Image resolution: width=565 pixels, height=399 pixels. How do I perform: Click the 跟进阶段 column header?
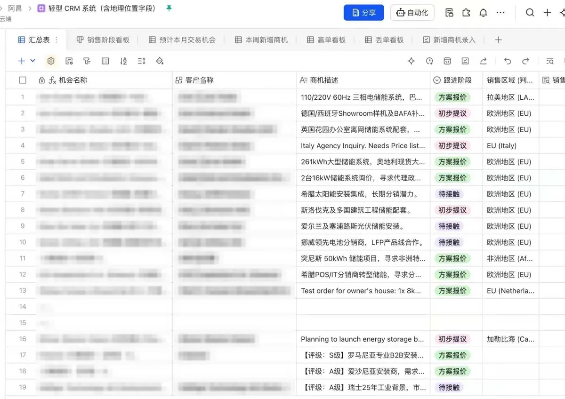[x=456, y=80]
